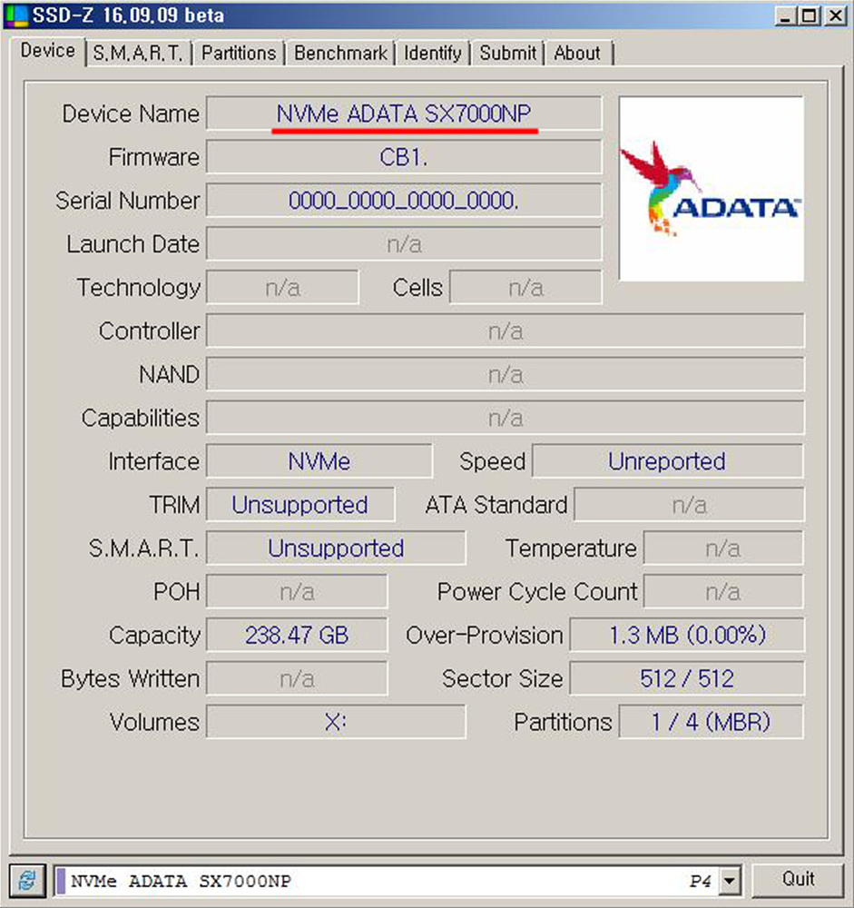Click the Capacity value 238.47 GB
Viewport: 854px width, 908px height.
coord(299,635)
